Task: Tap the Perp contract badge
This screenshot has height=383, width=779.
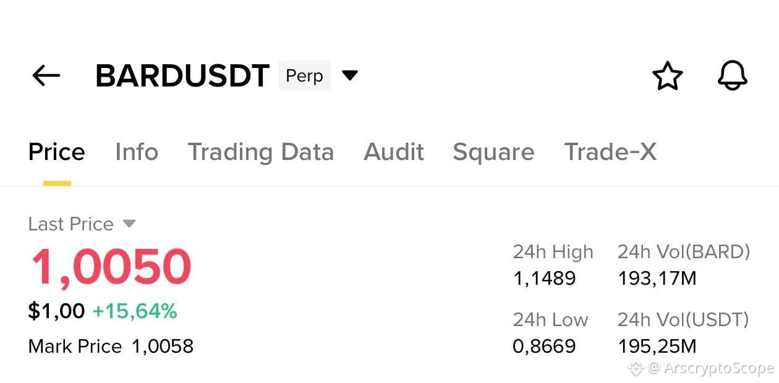Action: click(304, 76)
